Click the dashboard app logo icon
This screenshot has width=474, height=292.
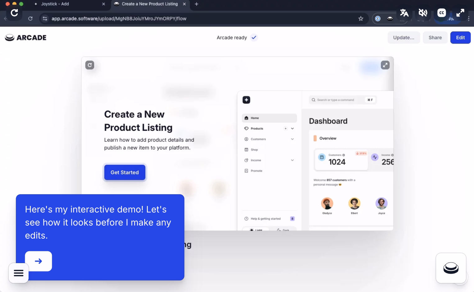[246, 100]
